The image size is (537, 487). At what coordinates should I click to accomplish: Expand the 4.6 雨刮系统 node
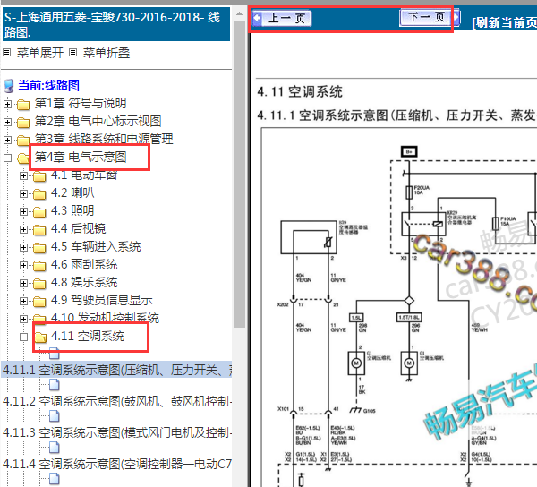(23, 265)
